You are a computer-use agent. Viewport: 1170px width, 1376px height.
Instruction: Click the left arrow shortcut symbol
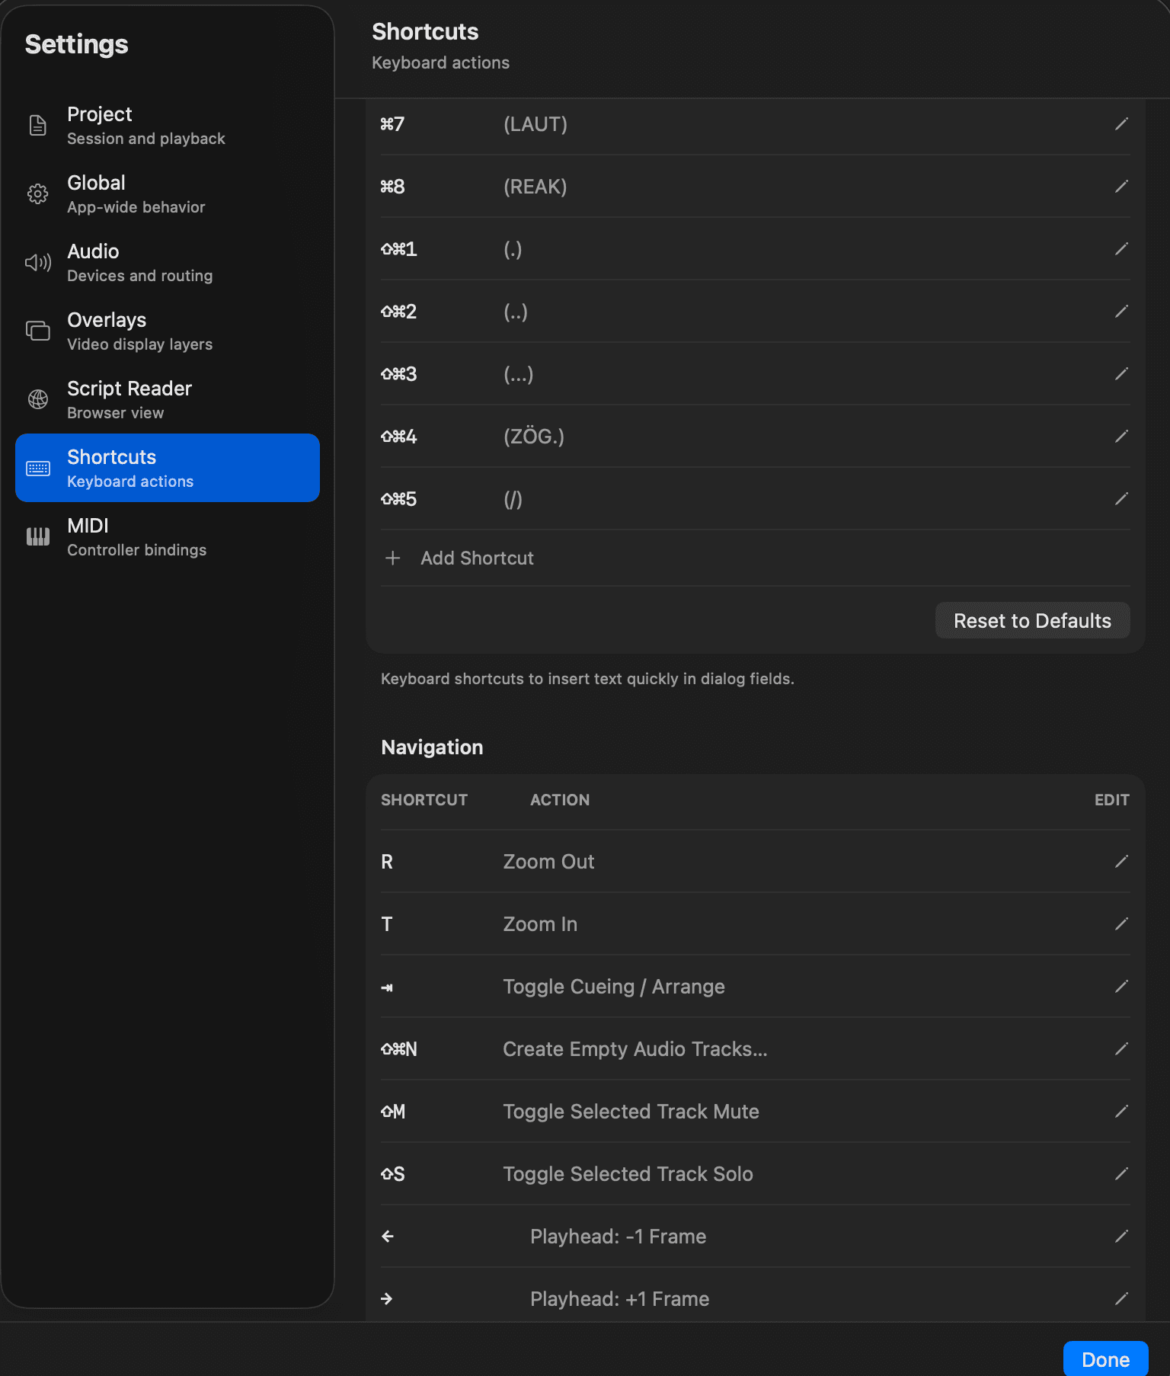pos(388,1236)
